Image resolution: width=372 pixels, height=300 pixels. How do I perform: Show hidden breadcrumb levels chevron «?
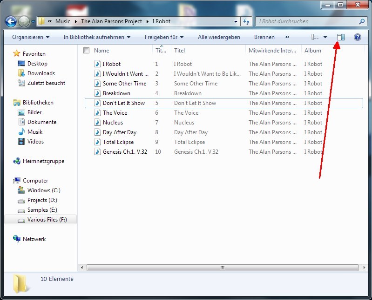pyautogui.click(x=50, y=21)
